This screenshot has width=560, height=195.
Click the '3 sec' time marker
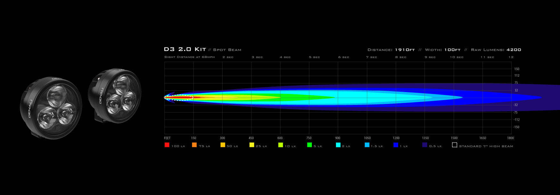257,57
